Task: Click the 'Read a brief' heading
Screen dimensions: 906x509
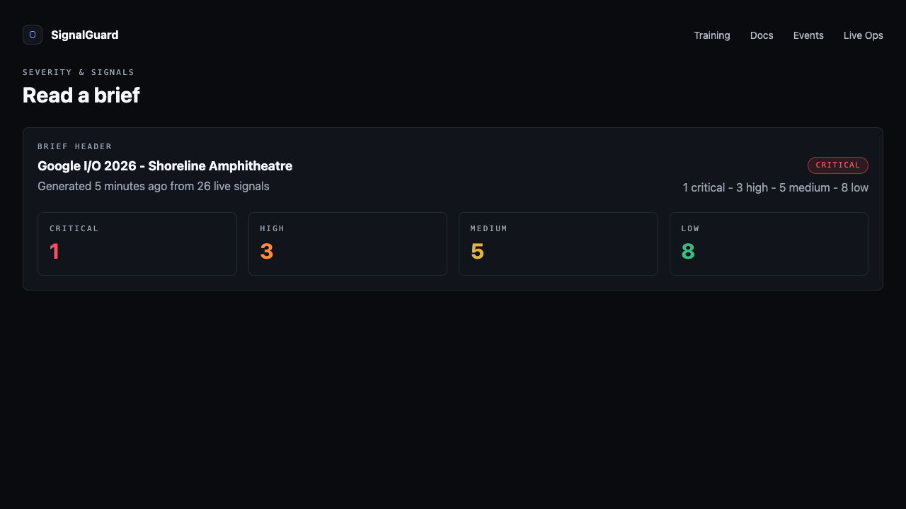Action: click(81, 95)
